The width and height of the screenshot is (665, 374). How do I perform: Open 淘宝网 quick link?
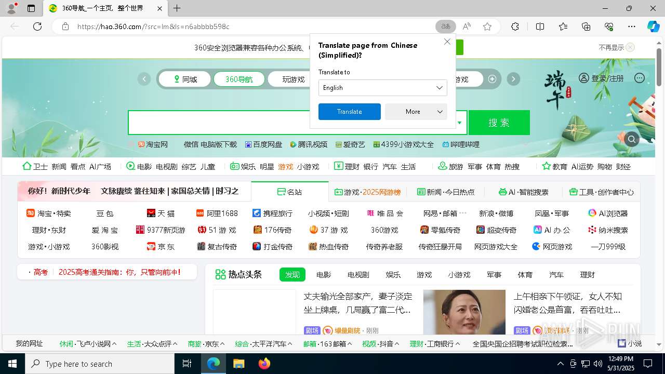(x=153, y=144)
